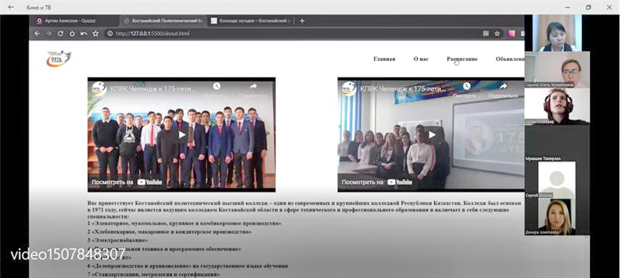Play the video of men in suits
The width and height of the screenshot is (620, 278).
[x=181, y=134]
